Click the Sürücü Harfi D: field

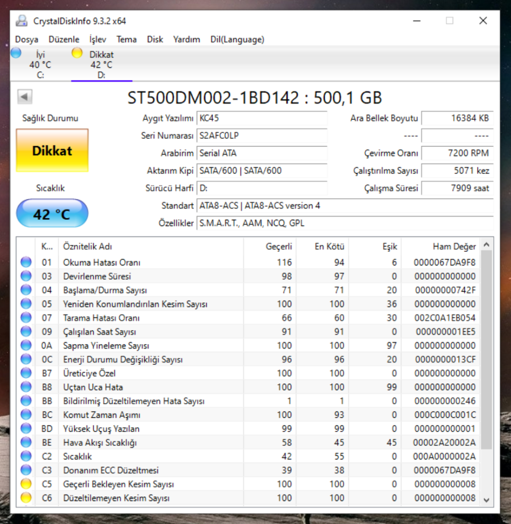coord(262,188)
